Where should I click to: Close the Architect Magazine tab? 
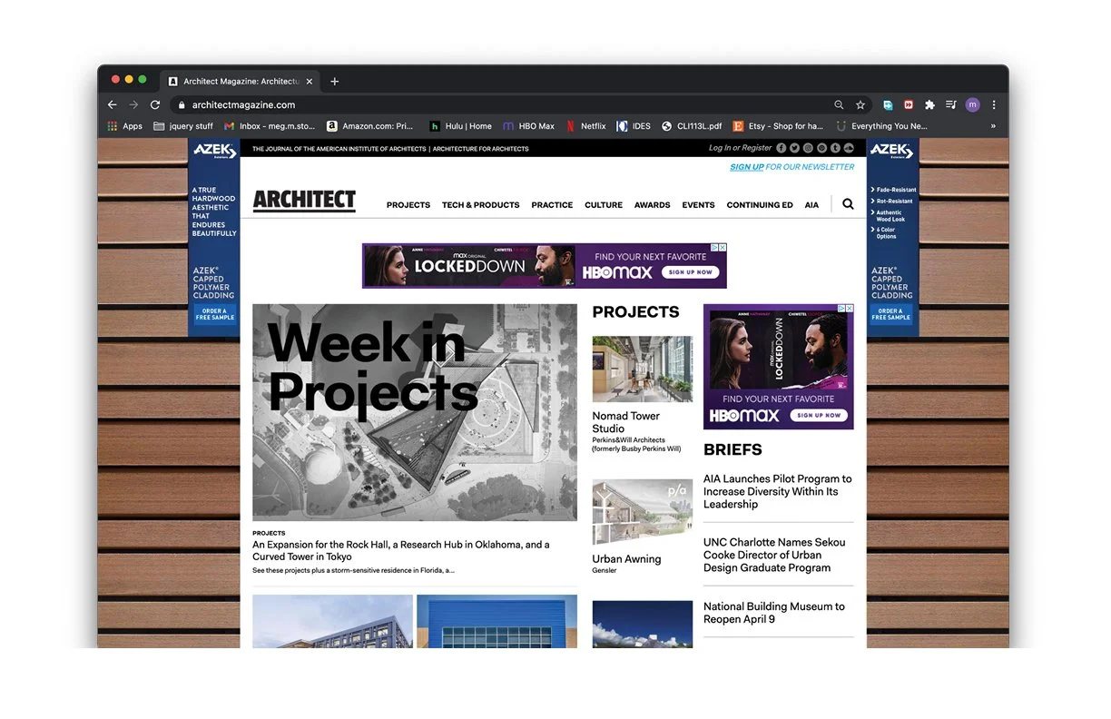point(310,81)
